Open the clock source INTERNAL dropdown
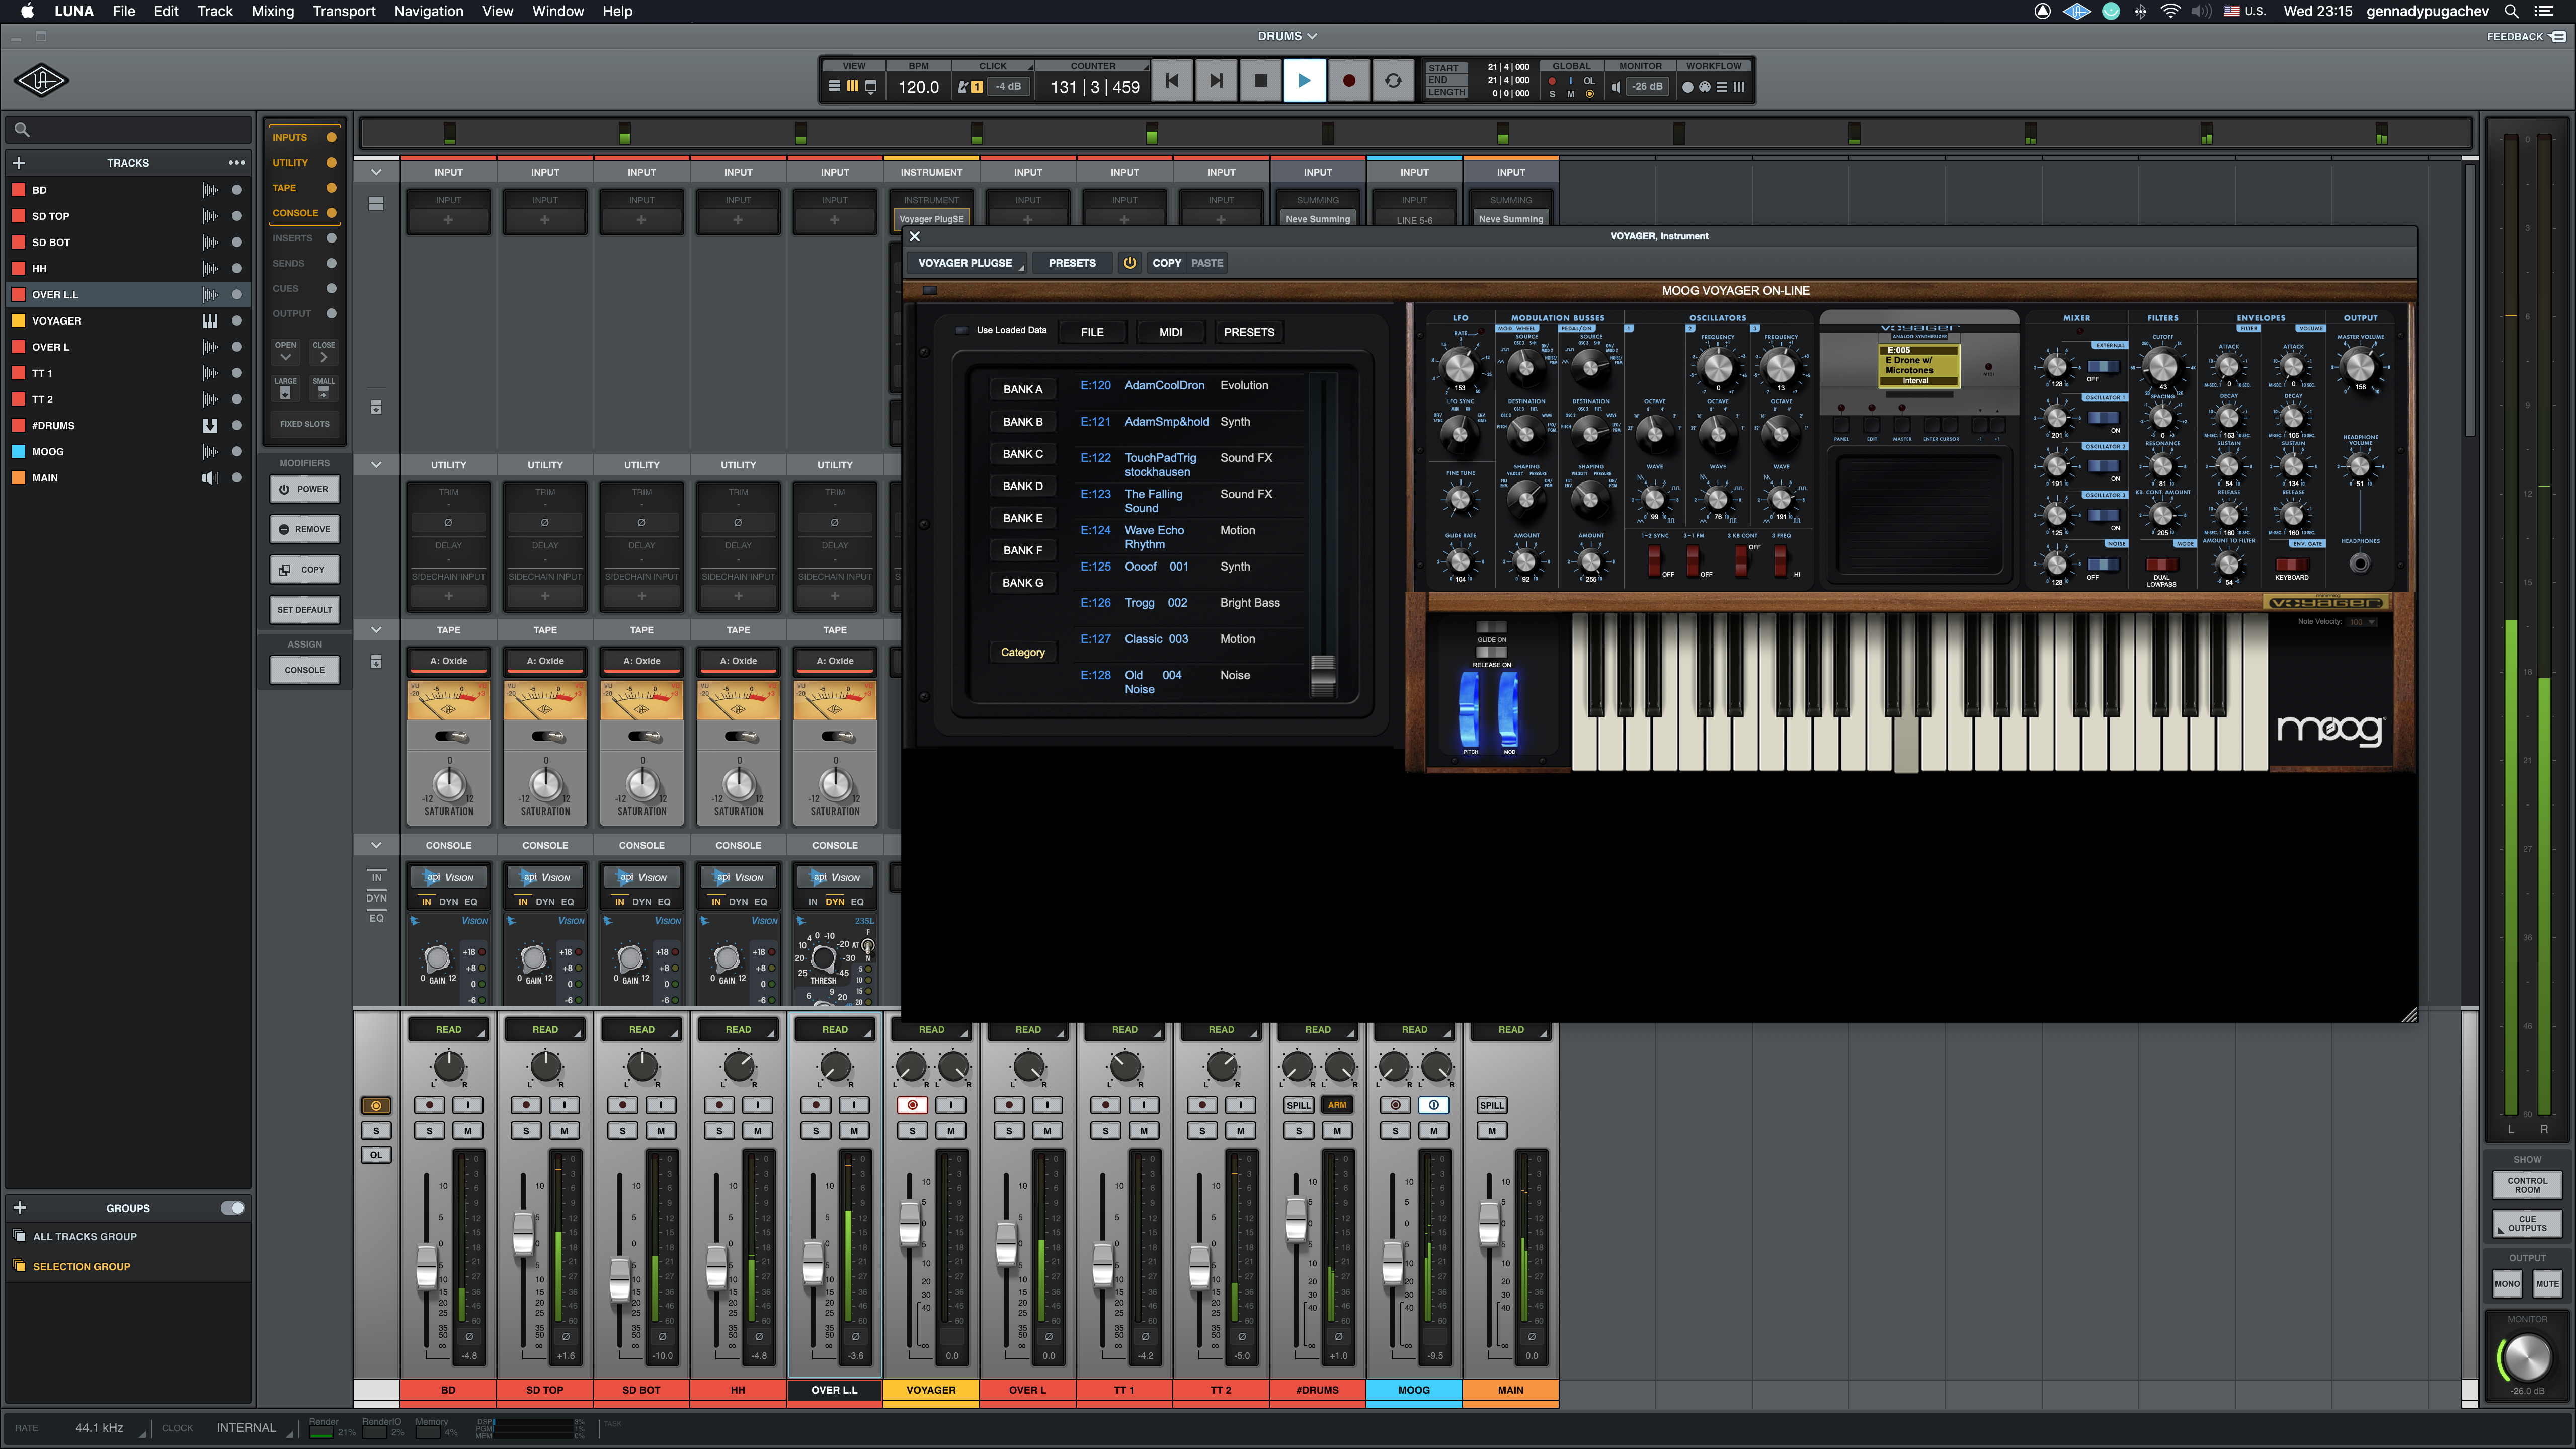Viewport: 2576px width, 1449px height. [x=254, y=1428]
